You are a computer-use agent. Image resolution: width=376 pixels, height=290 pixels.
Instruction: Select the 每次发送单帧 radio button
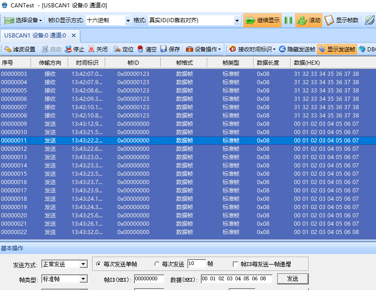98,264
